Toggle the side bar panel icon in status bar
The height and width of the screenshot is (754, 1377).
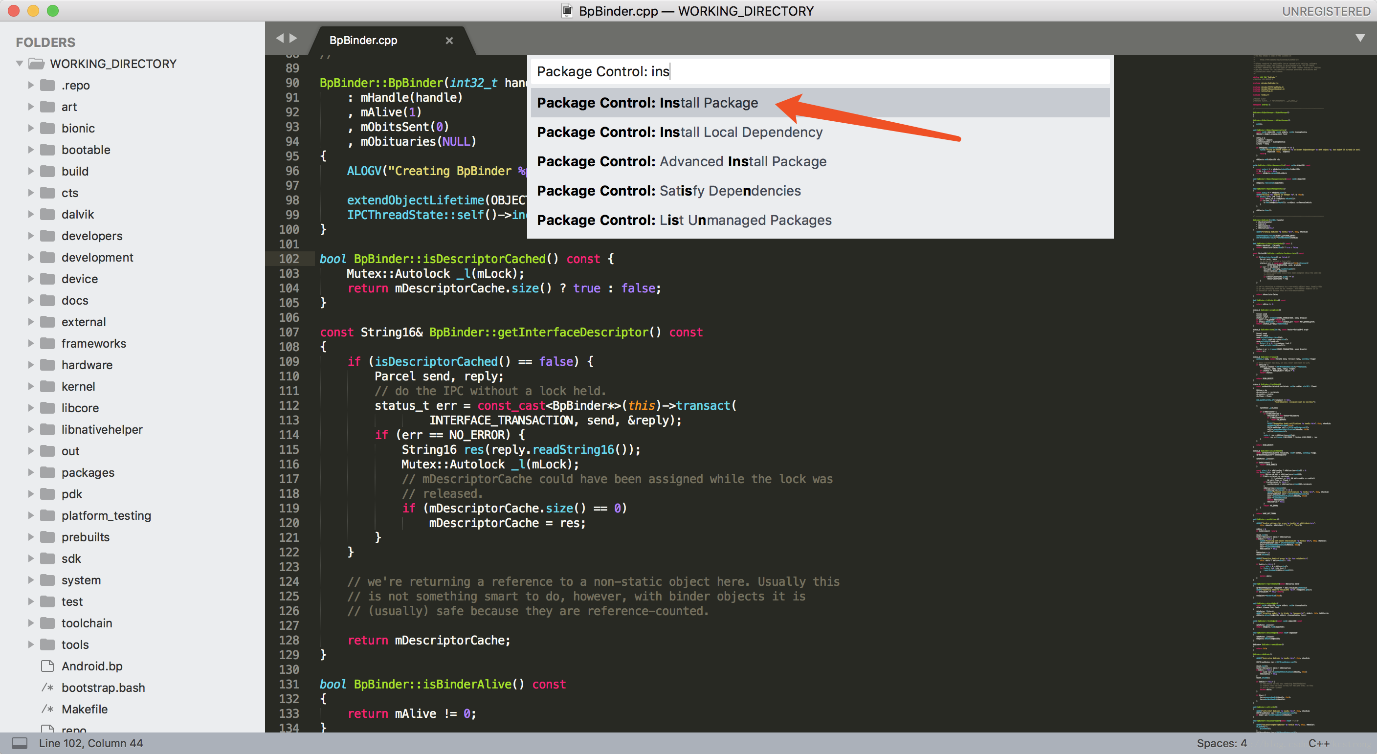tap(19, 743)
